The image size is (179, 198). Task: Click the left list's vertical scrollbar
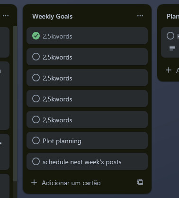[15, 104]
